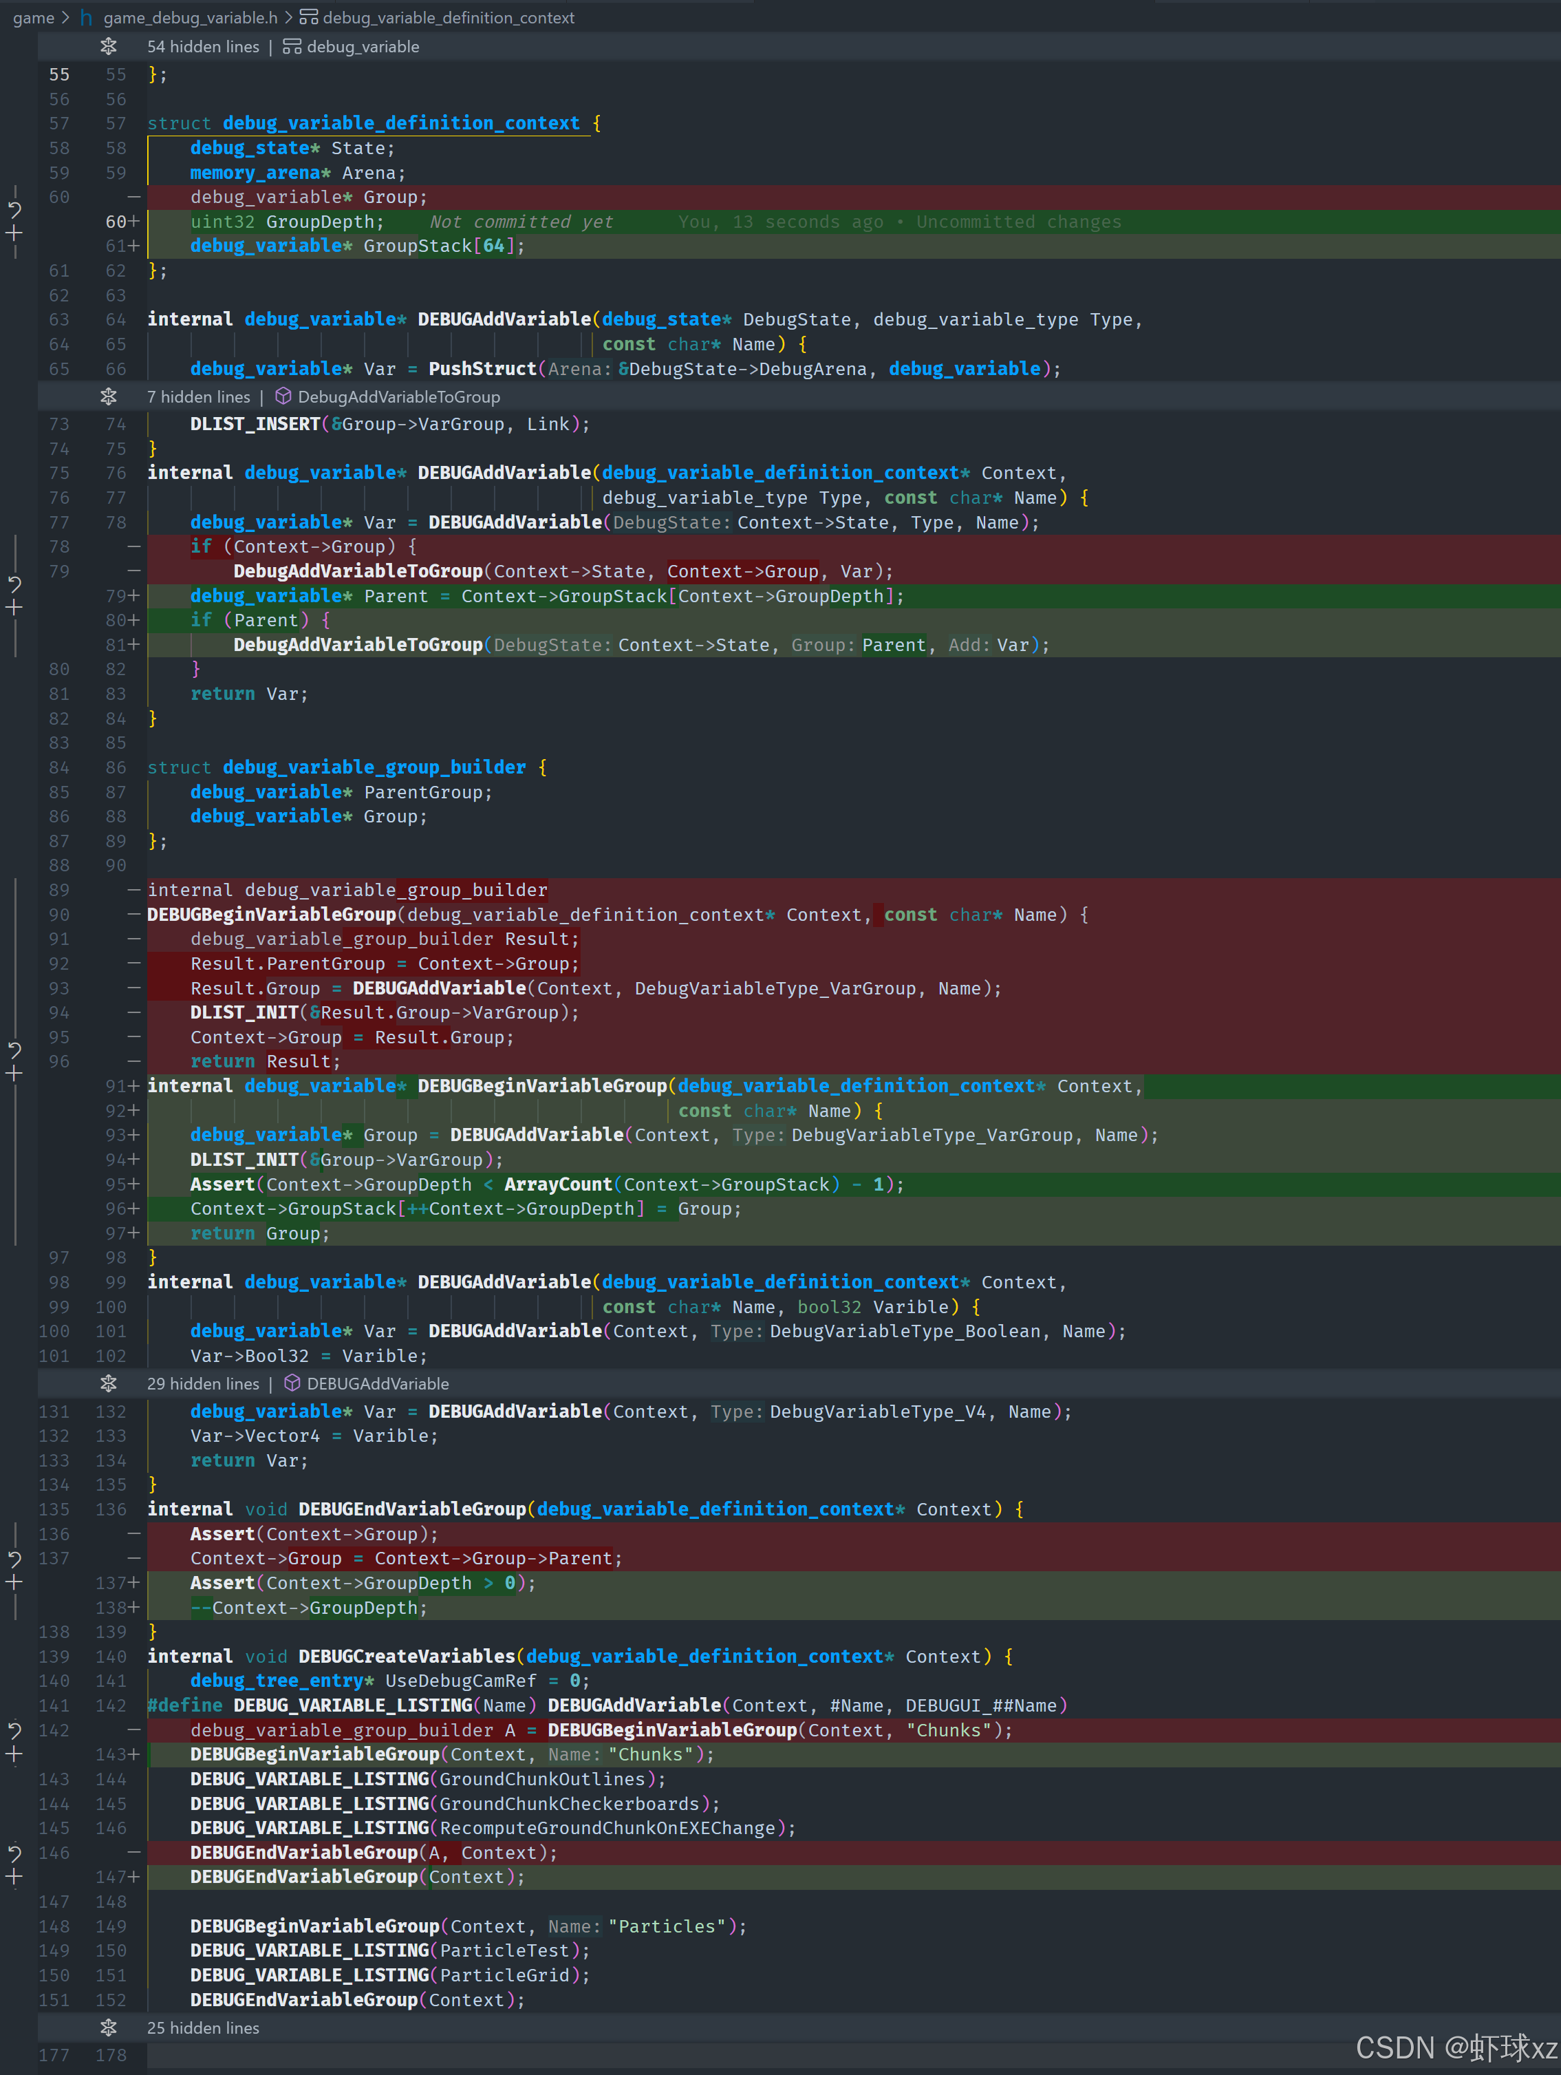Stage the GroupStack struct member change

click(x=14, y=233)
